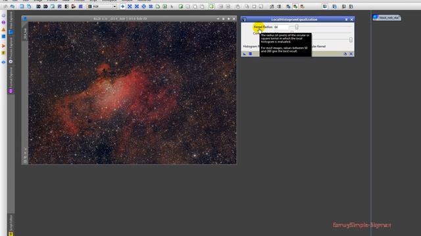Click the new instance triangle in LocalHistogramEqualization
The image size is (421, 236).
(x=244, y=54)
